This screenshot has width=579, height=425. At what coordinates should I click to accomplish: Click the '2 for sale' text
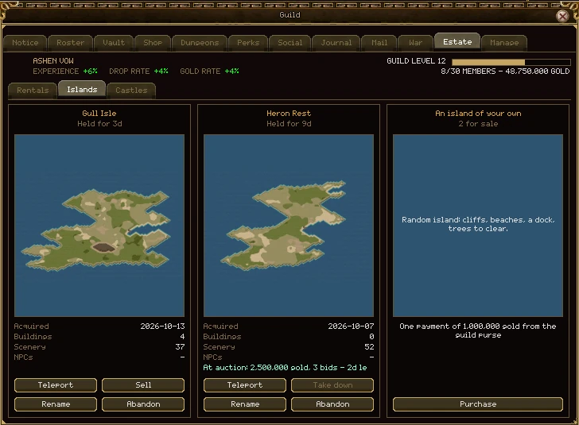(x=478, y=124)
